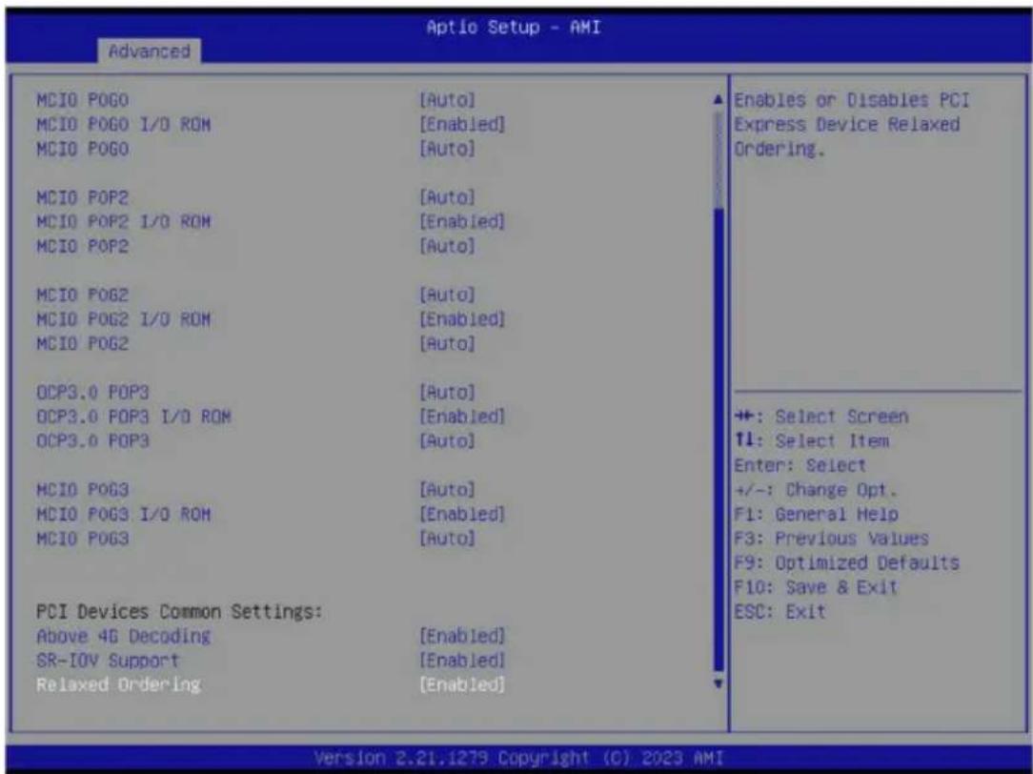
Task: Open [Auto] value directly below OCP3.0 P0P3 I/O ROM value
Action: coord(447,441)
